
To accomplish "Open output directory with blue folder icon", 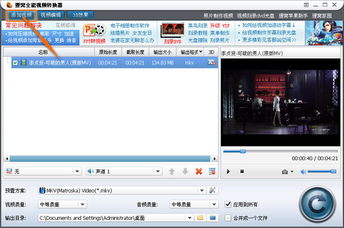I will [212, 218].
